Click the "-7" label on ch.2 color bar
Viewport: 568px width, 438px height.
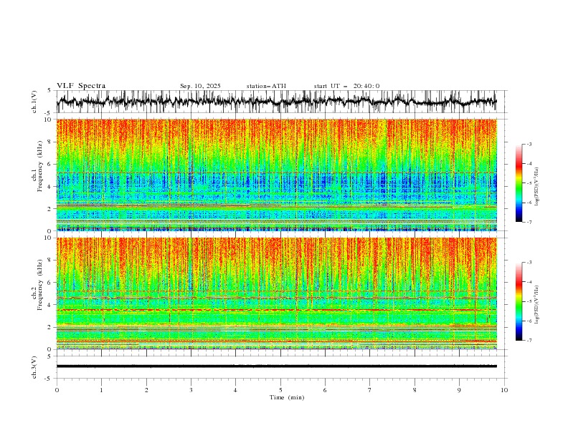529,340
